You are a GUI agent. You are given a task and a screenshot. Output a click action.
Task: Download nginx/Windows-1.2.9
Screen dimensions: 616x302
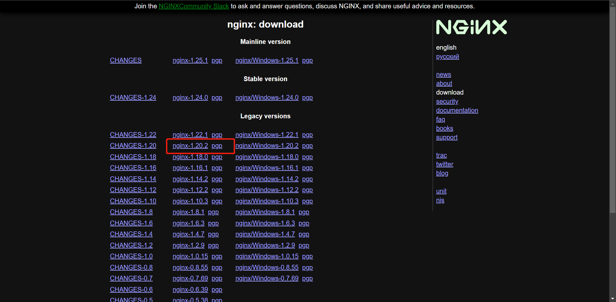[265, 245]
